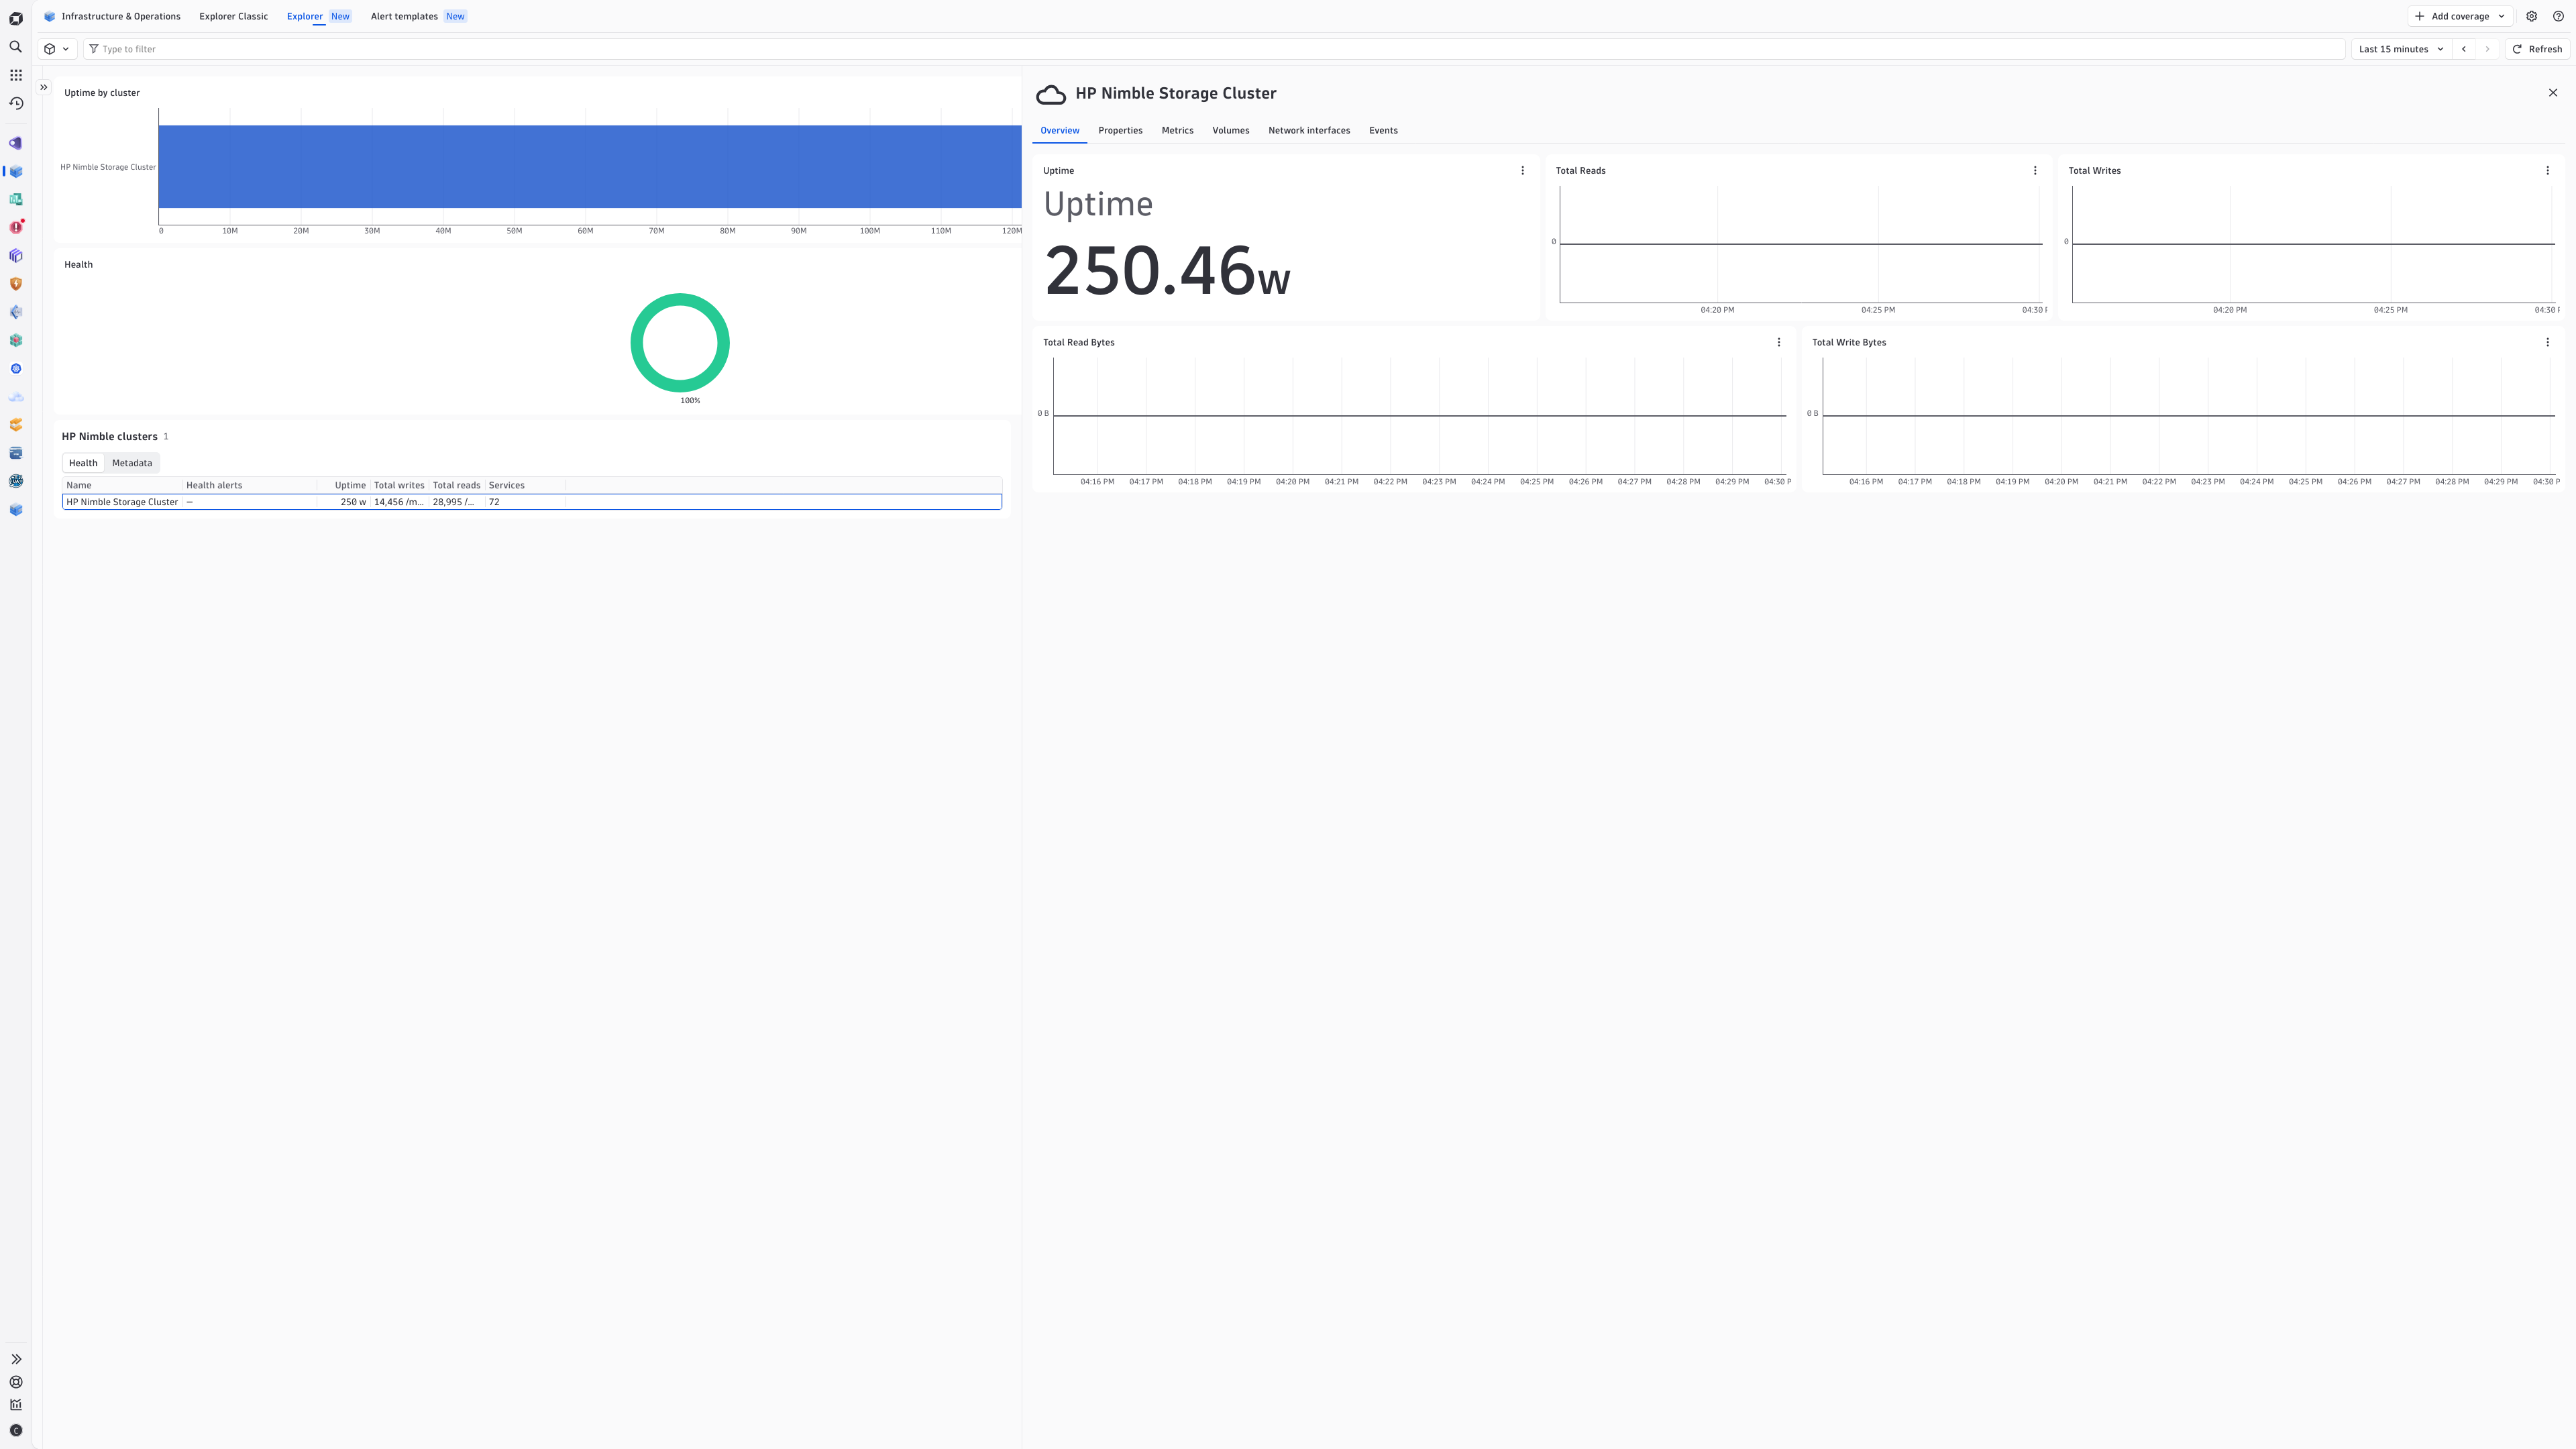This screenshot has width=2576, height=1449.
Task: Sort by the Uptime column header
Action: pyautogui.click(x=343, y=485)
